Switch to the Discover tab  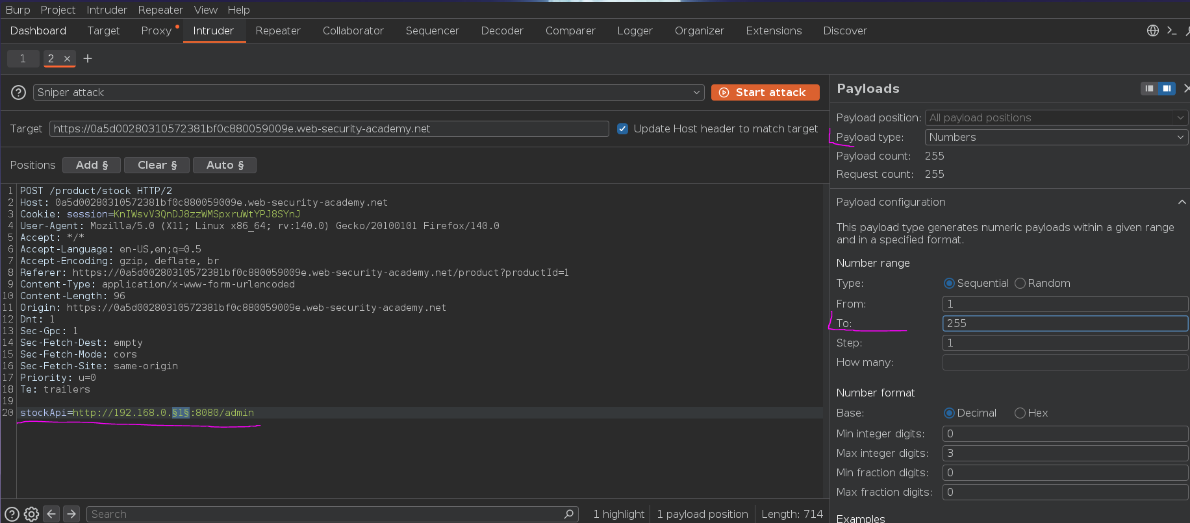844,30
